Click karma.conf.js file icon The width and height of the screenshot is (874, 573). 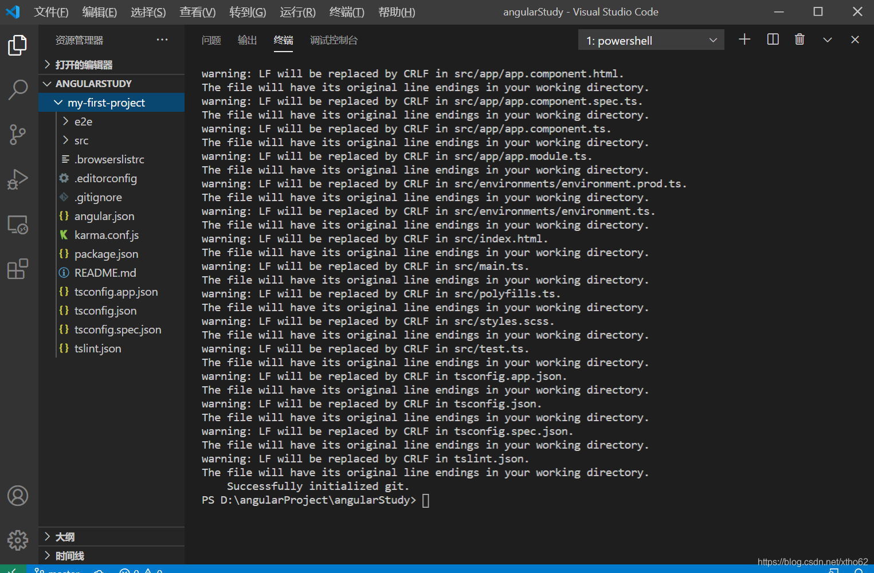click(64, 235)
